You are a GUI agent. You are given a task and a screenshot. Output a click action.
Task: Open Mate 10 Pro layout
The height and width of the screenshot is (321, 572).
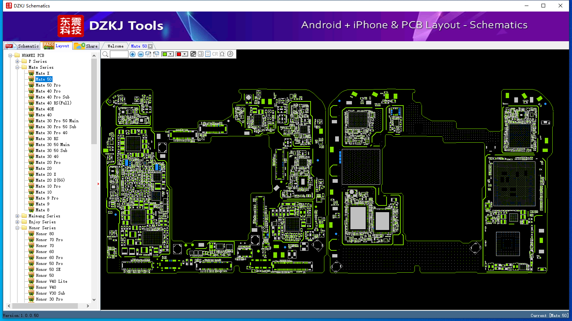click(48, 186)
